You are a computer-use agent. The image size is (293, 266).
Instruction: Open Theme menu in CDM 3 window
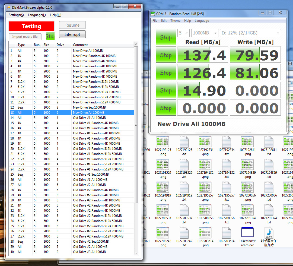pyautogui.click(x=175, y=21)
